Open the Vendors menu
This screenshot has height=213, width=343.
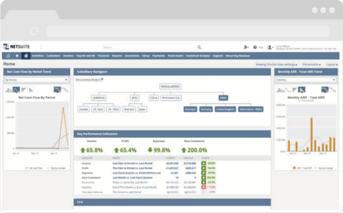tap(68, 56)
